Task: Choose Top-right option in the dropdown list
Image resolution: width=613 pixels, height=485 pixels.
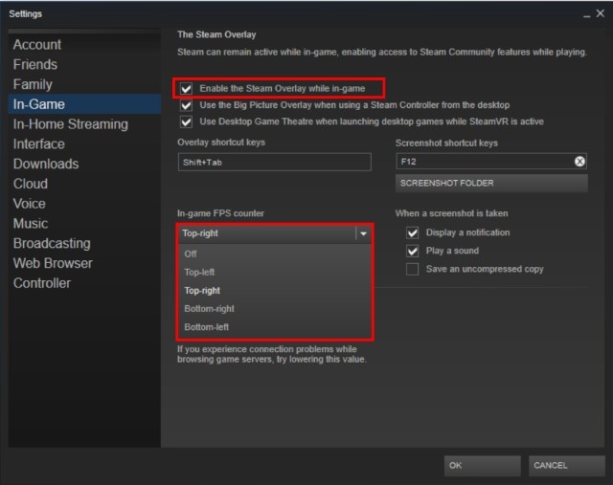Action: [x=275, y=291]
